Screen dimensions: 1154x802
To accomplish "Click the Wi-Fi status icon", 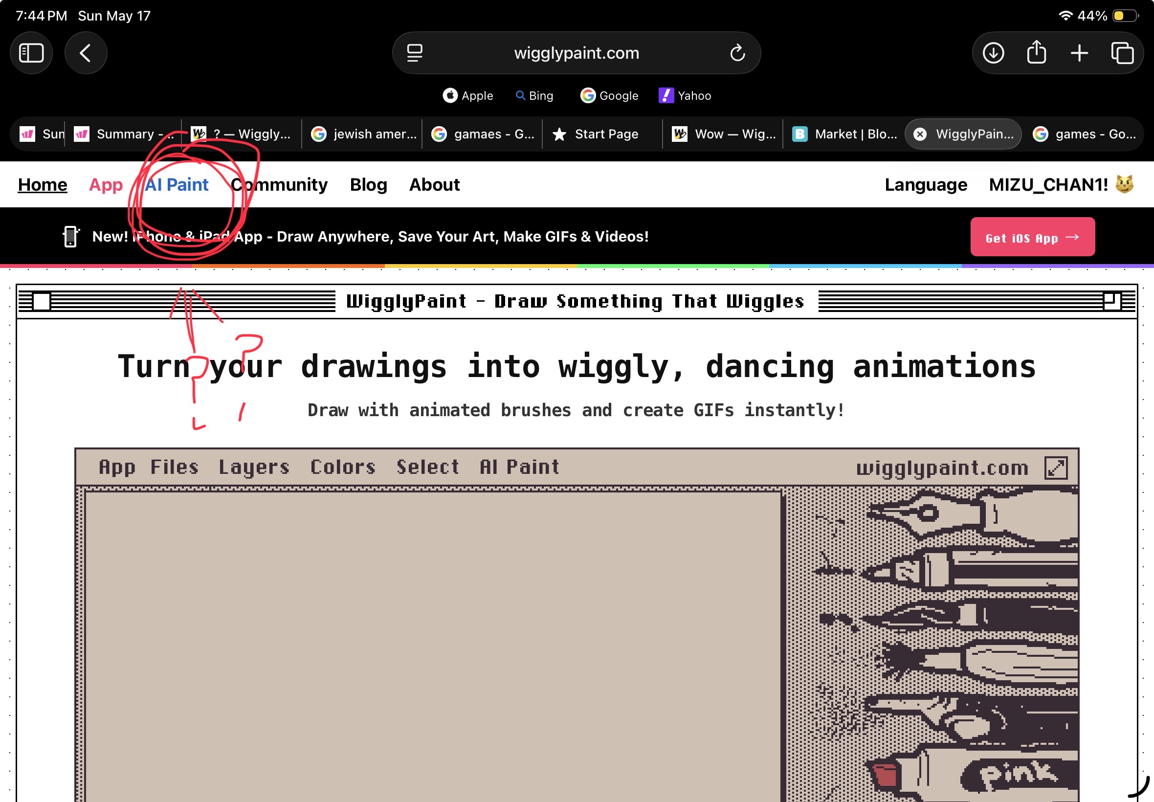I will point(1065,16).
